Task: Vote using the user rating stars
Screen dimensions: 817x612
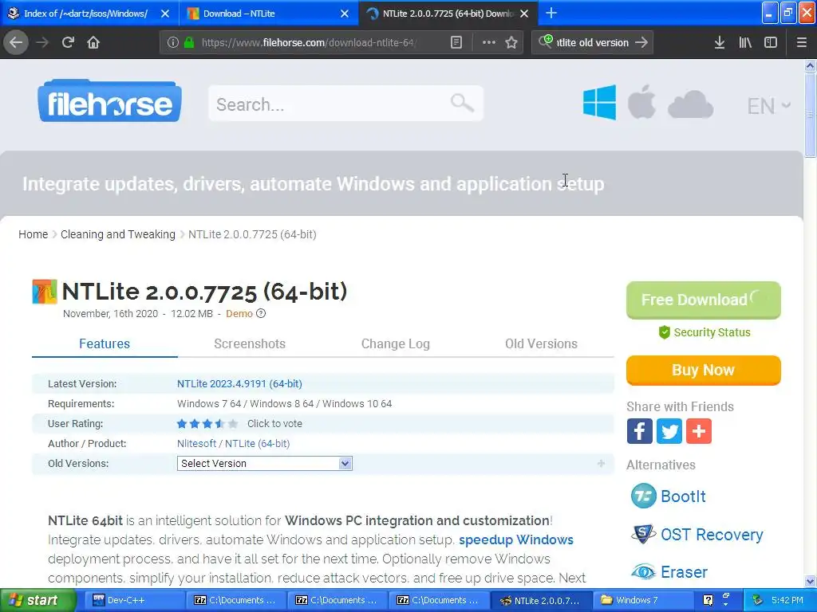Action: pyautogui.click(x=207, y=424)
